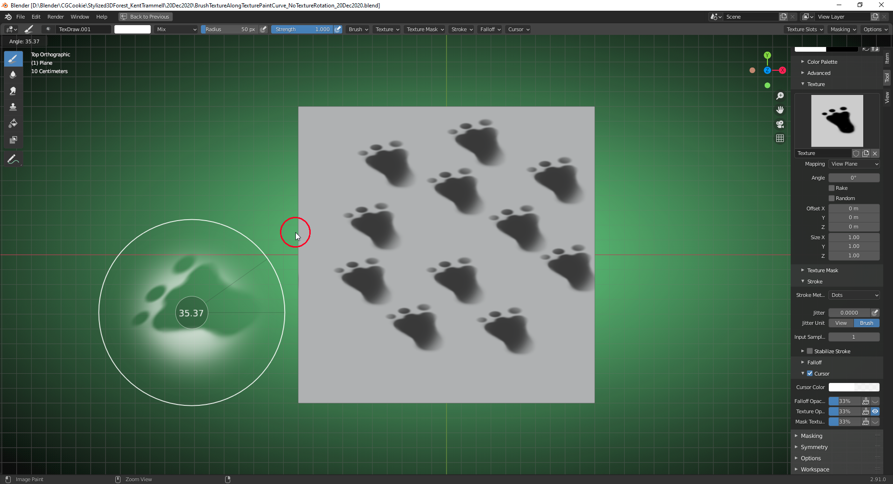Switch orthographic/perspective grid icon

[780, 138]
